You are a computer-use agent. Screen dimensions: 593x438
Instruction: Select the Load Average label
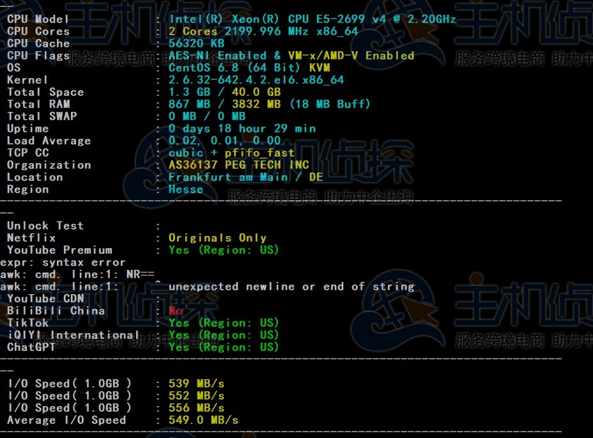click(49, 141)
